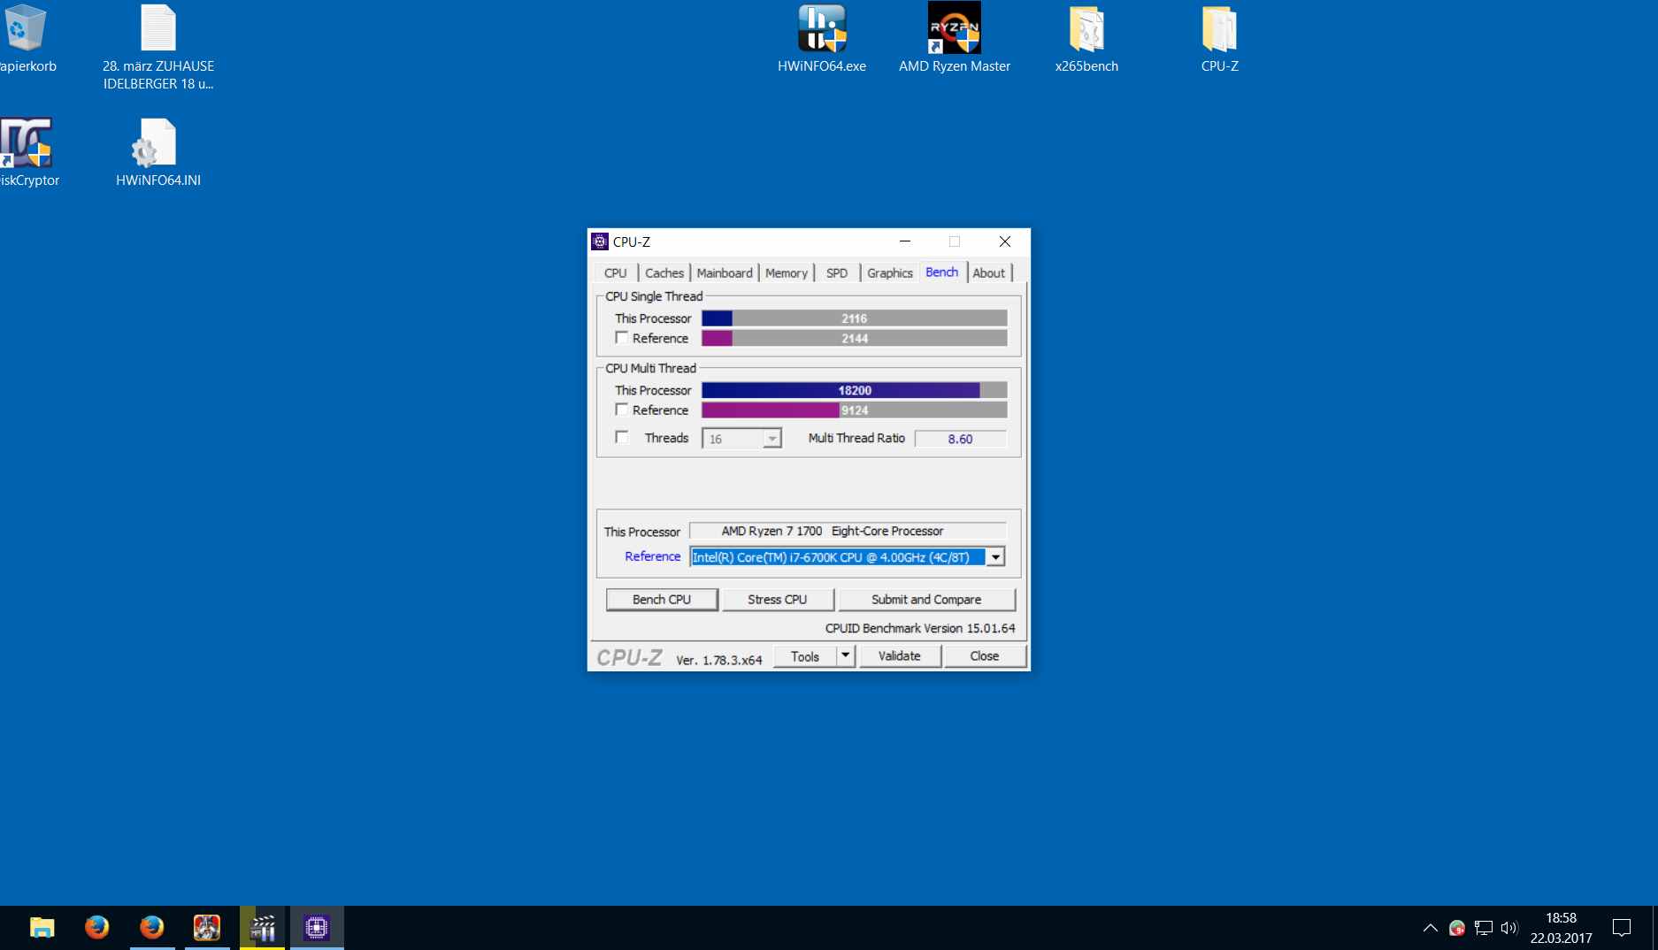The width and height of the screenshot is (1658, 950).
Task: Click the Stress CPU button
Action: tap(778, 600)
